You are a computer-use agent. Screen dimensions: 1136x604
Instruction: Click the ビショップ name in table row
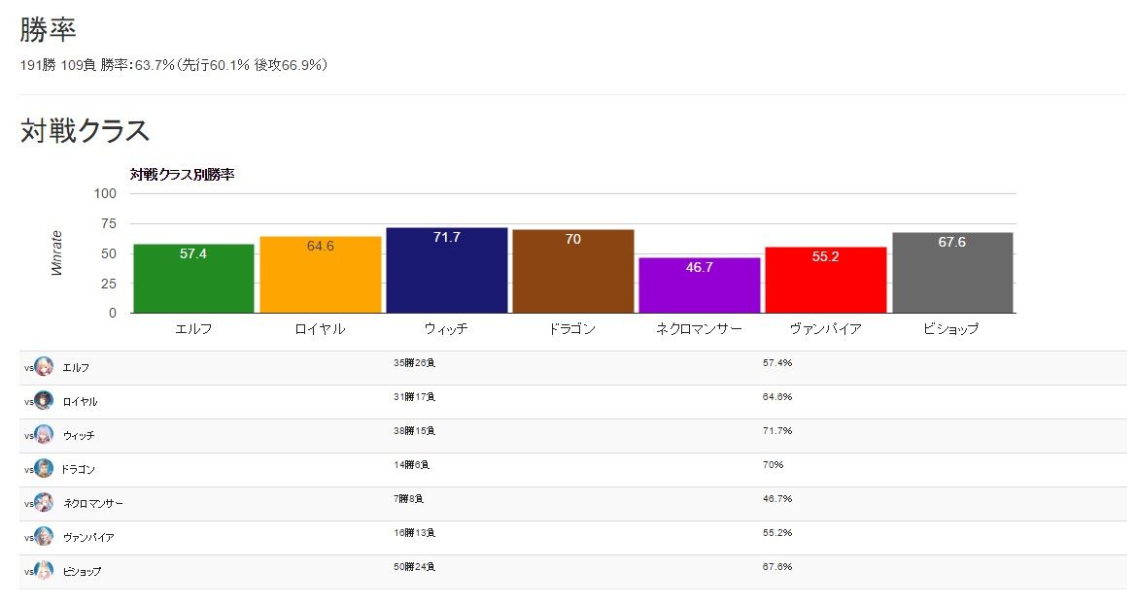pos(82,572)
